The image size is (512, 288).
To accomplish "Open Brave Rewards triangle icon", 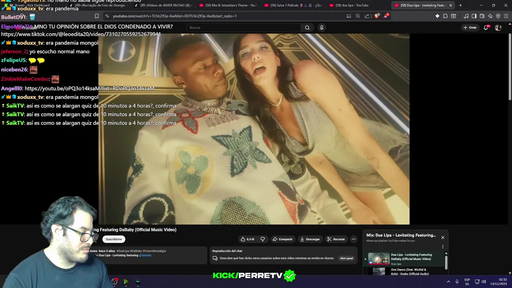I will pyautogui.click(x=386, y=16).
